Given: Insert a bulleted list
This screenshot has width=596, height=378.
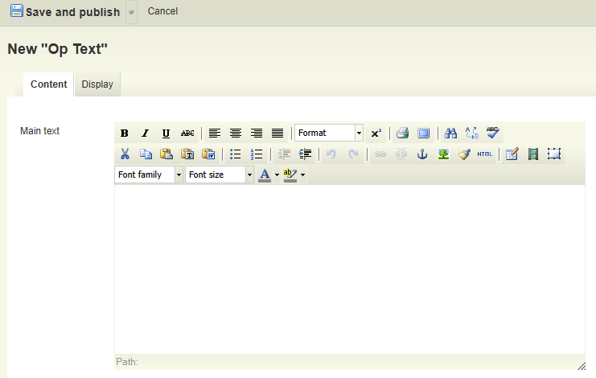Looking at the screenshot, I should (x=236, y=154).
